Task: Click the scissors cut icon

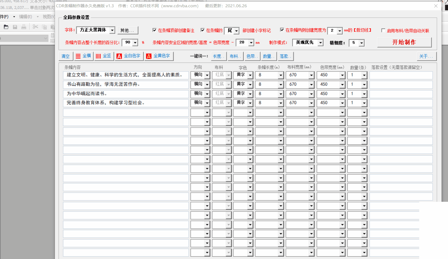Action: click(x=35, y=27)
